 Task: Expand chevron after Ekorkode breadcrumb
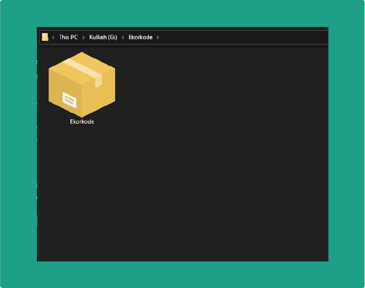tap(158, 38)
